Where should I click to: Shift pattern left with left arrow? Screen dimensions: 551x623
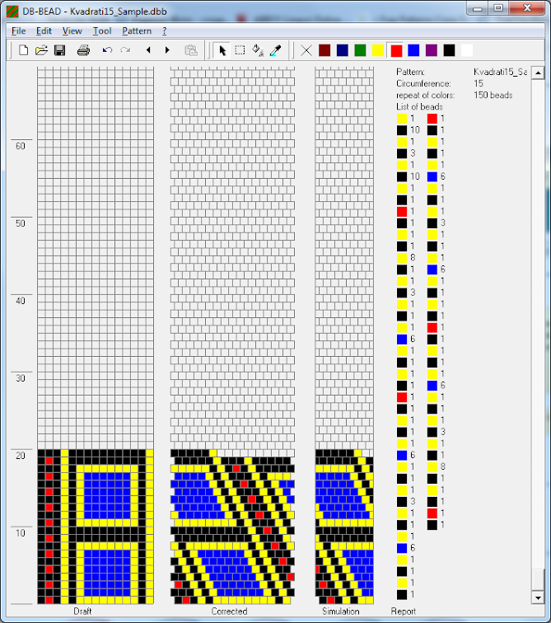148,50
